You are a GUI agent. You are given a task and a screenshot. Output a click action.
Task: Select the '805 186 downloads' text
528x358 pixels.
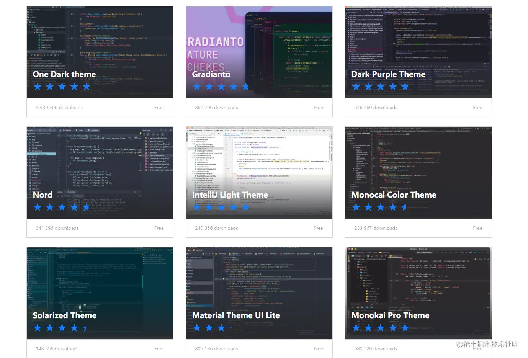217,349
